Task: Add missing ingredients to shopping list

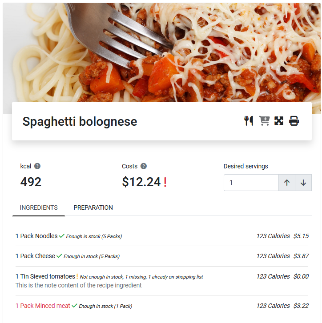Action: 264,121
